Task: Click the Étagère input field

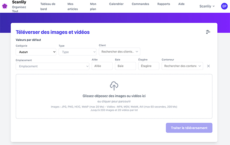Action: [x=149, y=66]
